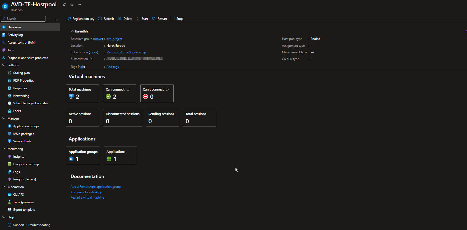Click the pin icon beside AVD-TF-Hostpool title
This screenshot has height=230, width=467.
(64, 4)
